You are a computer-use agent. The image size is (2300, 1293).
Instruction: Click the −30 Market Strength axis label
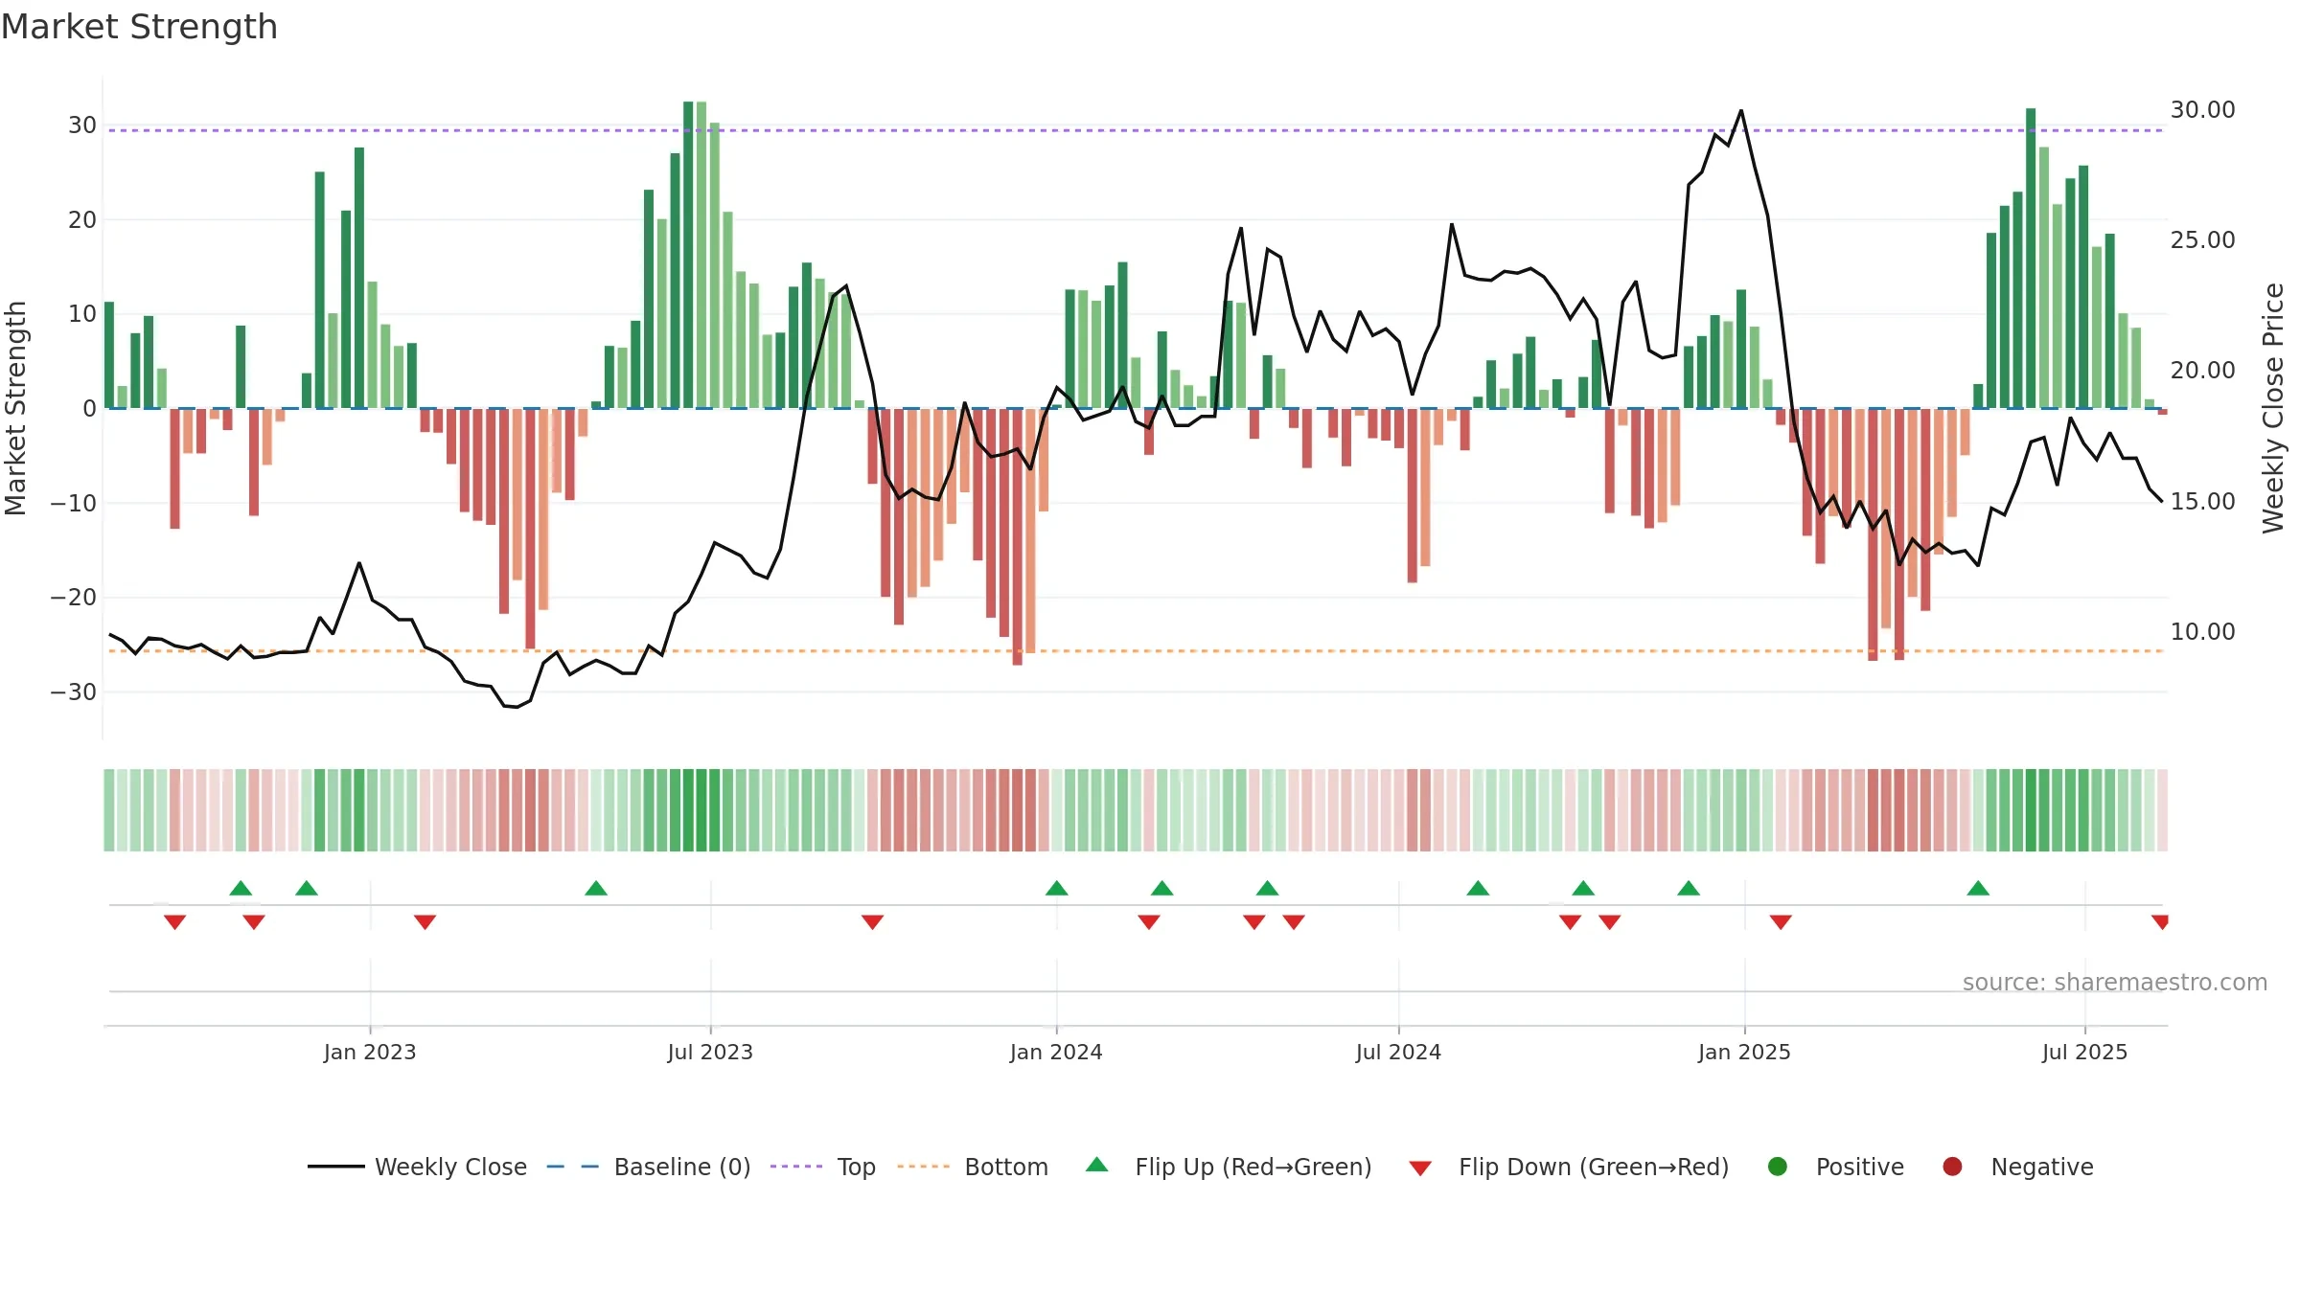pos(74,692)
